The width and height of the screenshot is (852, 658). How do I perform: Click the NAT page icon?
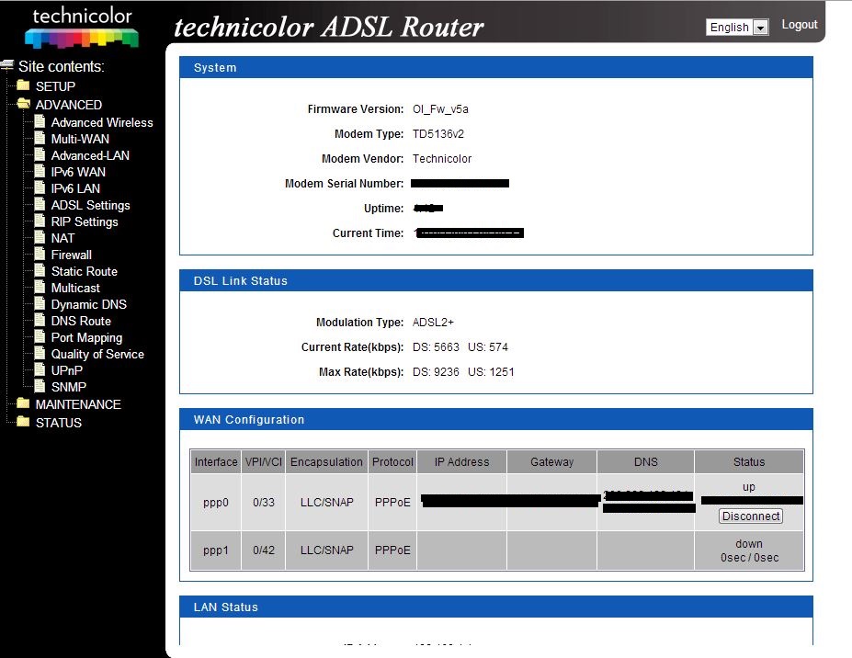pyautogui.click(x=40, y=237)
